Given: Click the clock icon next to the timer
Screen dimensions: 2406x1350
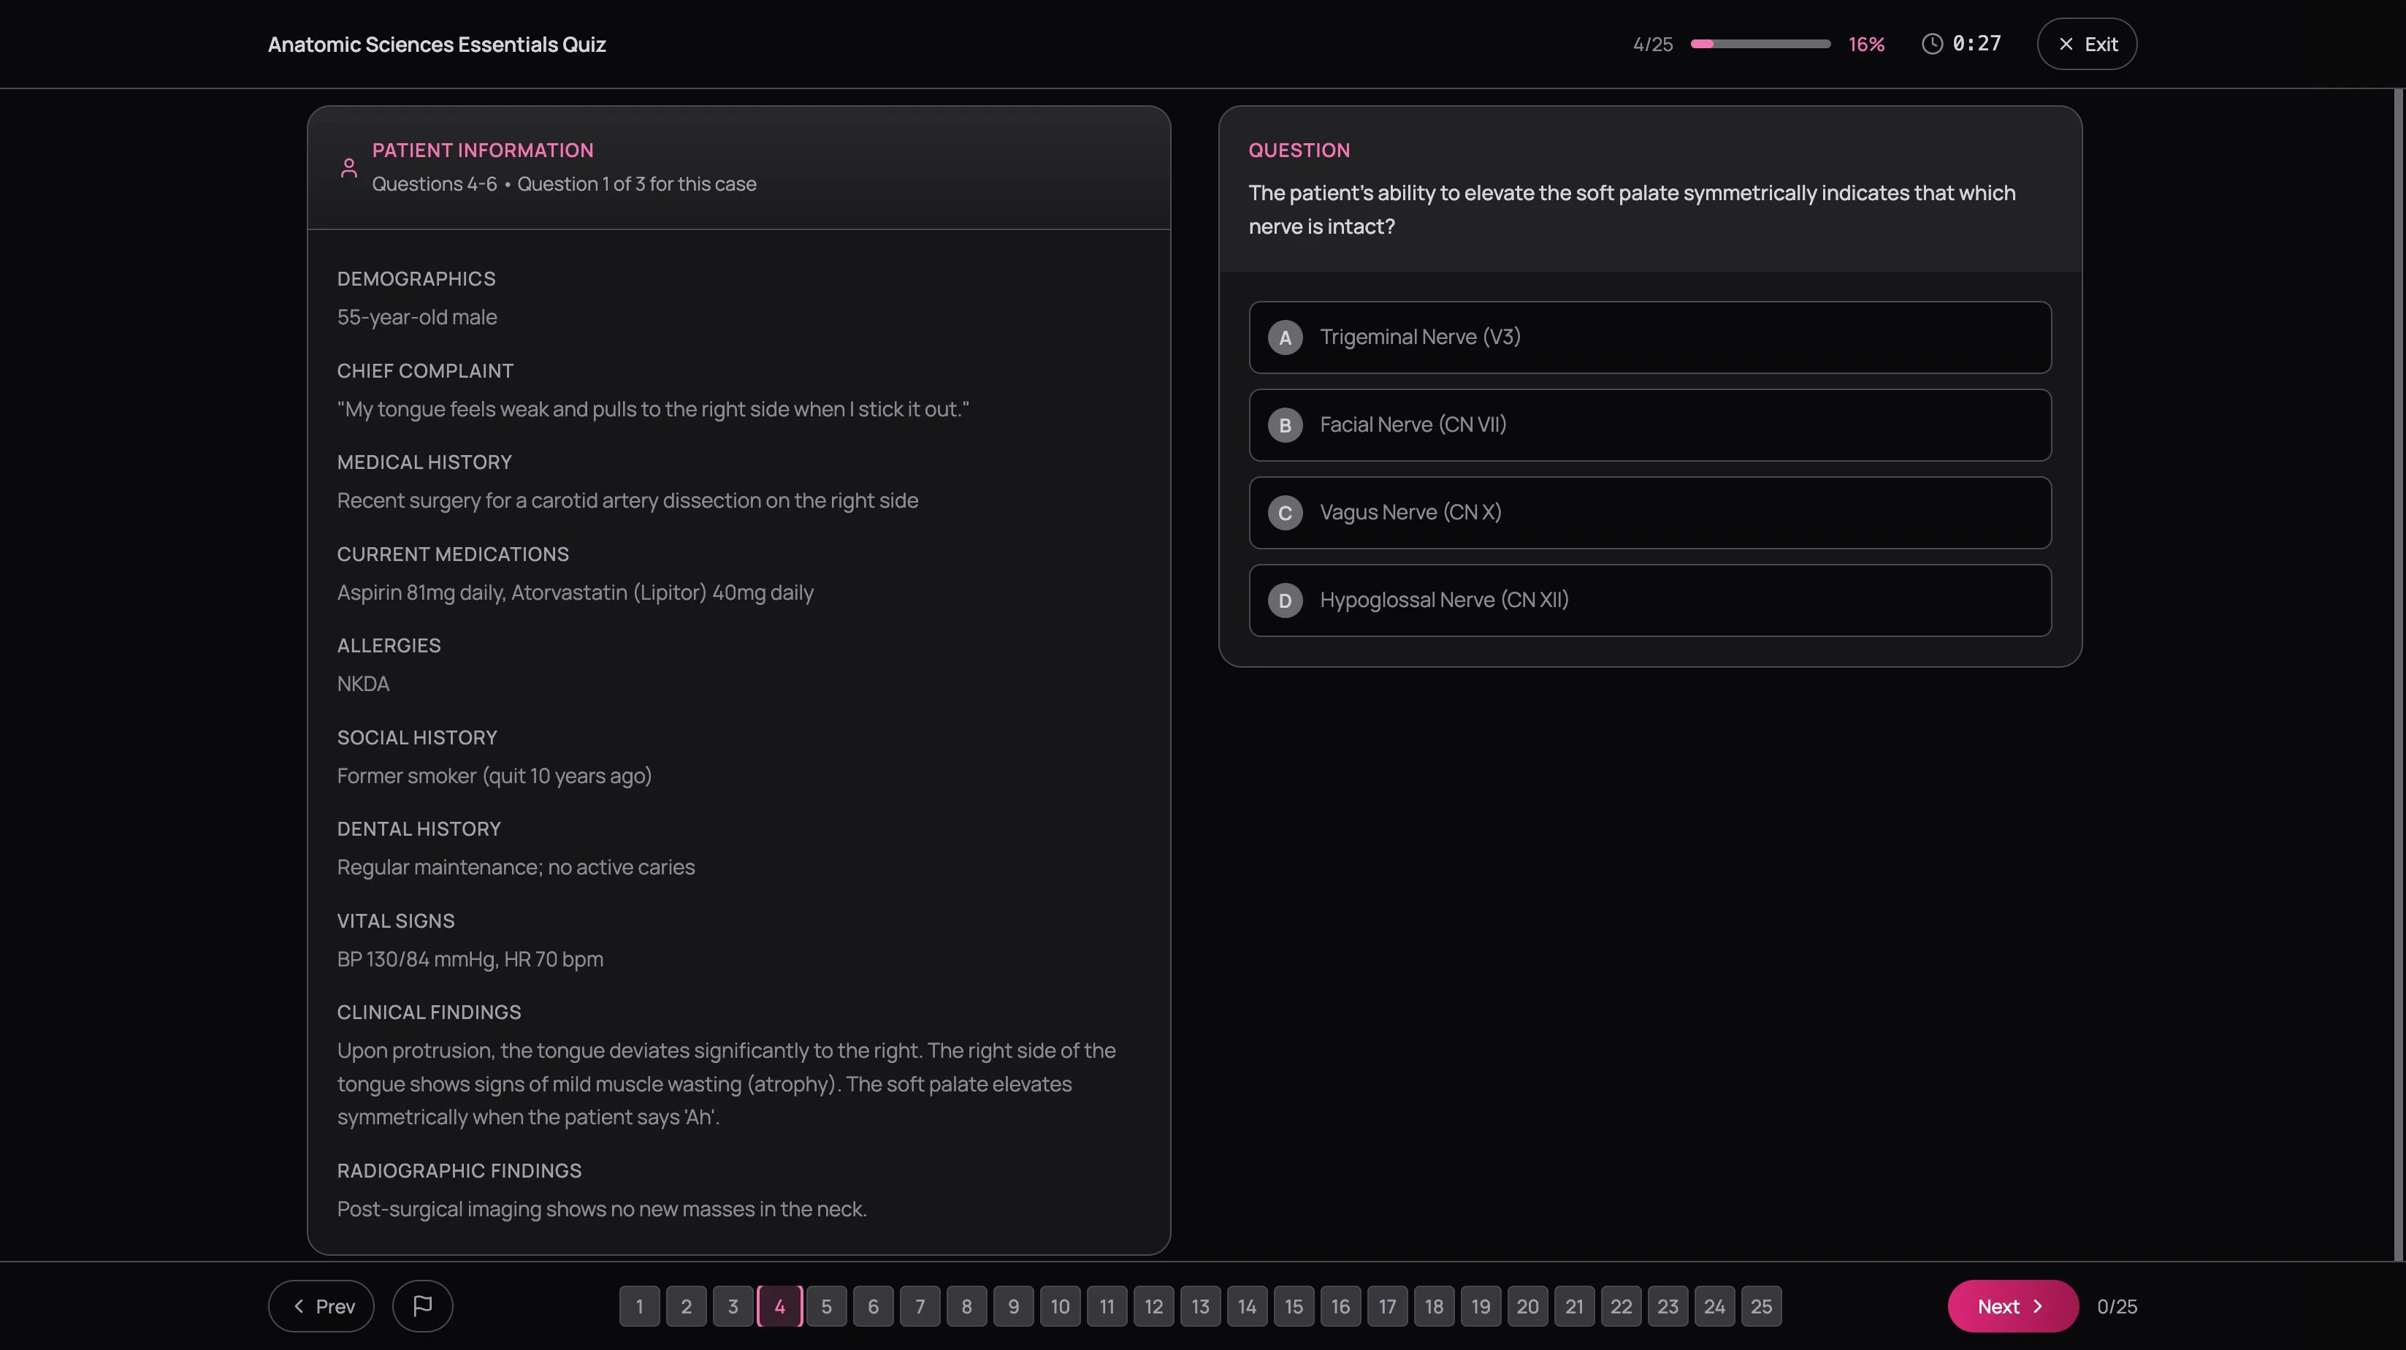Looking at the screenshot, I should (x=1933, y=43).
